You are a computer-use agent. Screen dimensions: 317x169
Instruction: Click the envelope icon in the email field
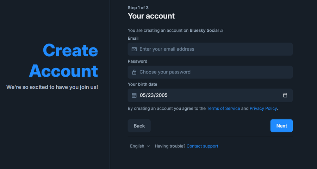(134, 49)
